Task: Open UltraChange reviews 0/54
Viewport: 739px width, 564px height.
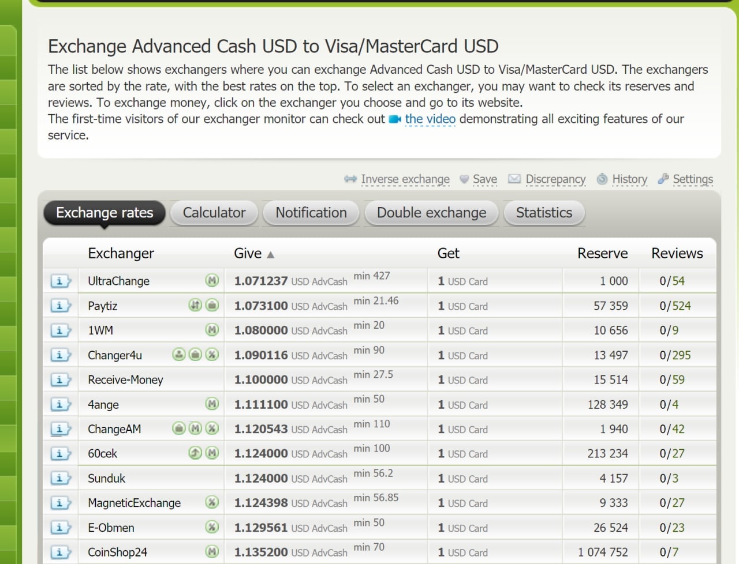Action: point(672,281)
